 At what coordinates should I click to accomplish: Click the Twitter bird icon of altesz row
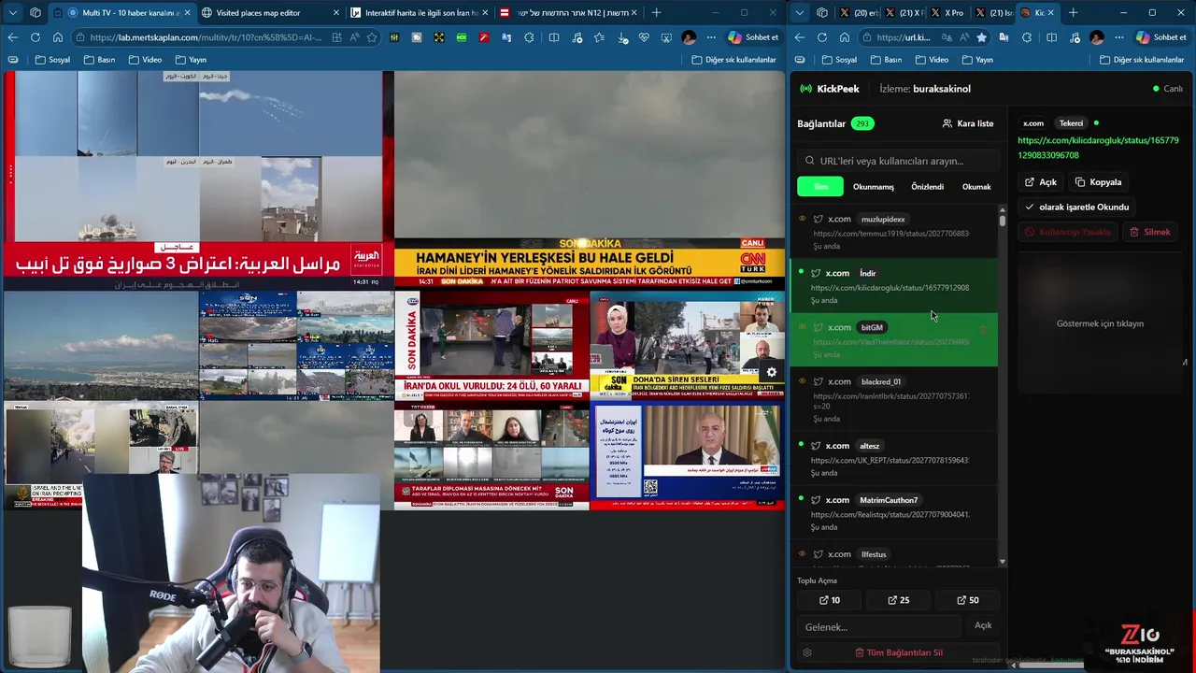click(817, 446)
